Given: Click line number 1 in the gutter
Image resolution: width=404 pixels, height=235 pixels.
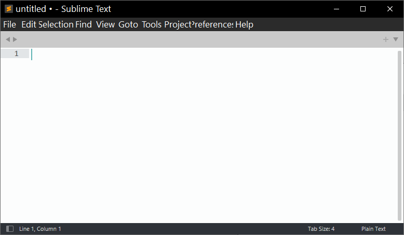Looking at the screenshot, I should (x=16, y=54).
